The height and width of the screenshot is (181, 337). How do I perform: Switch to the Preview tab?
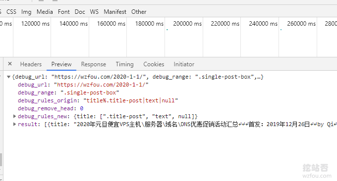[x=61, y=64]
